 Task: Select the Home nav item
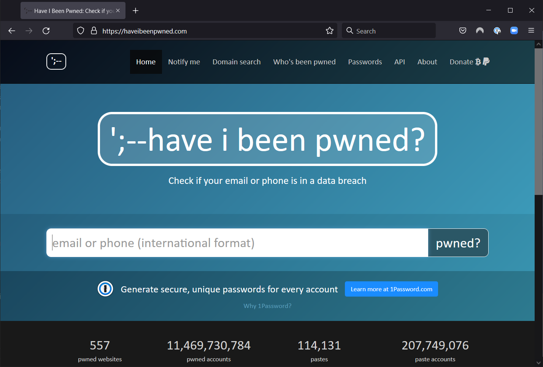(x=146, y=62)
